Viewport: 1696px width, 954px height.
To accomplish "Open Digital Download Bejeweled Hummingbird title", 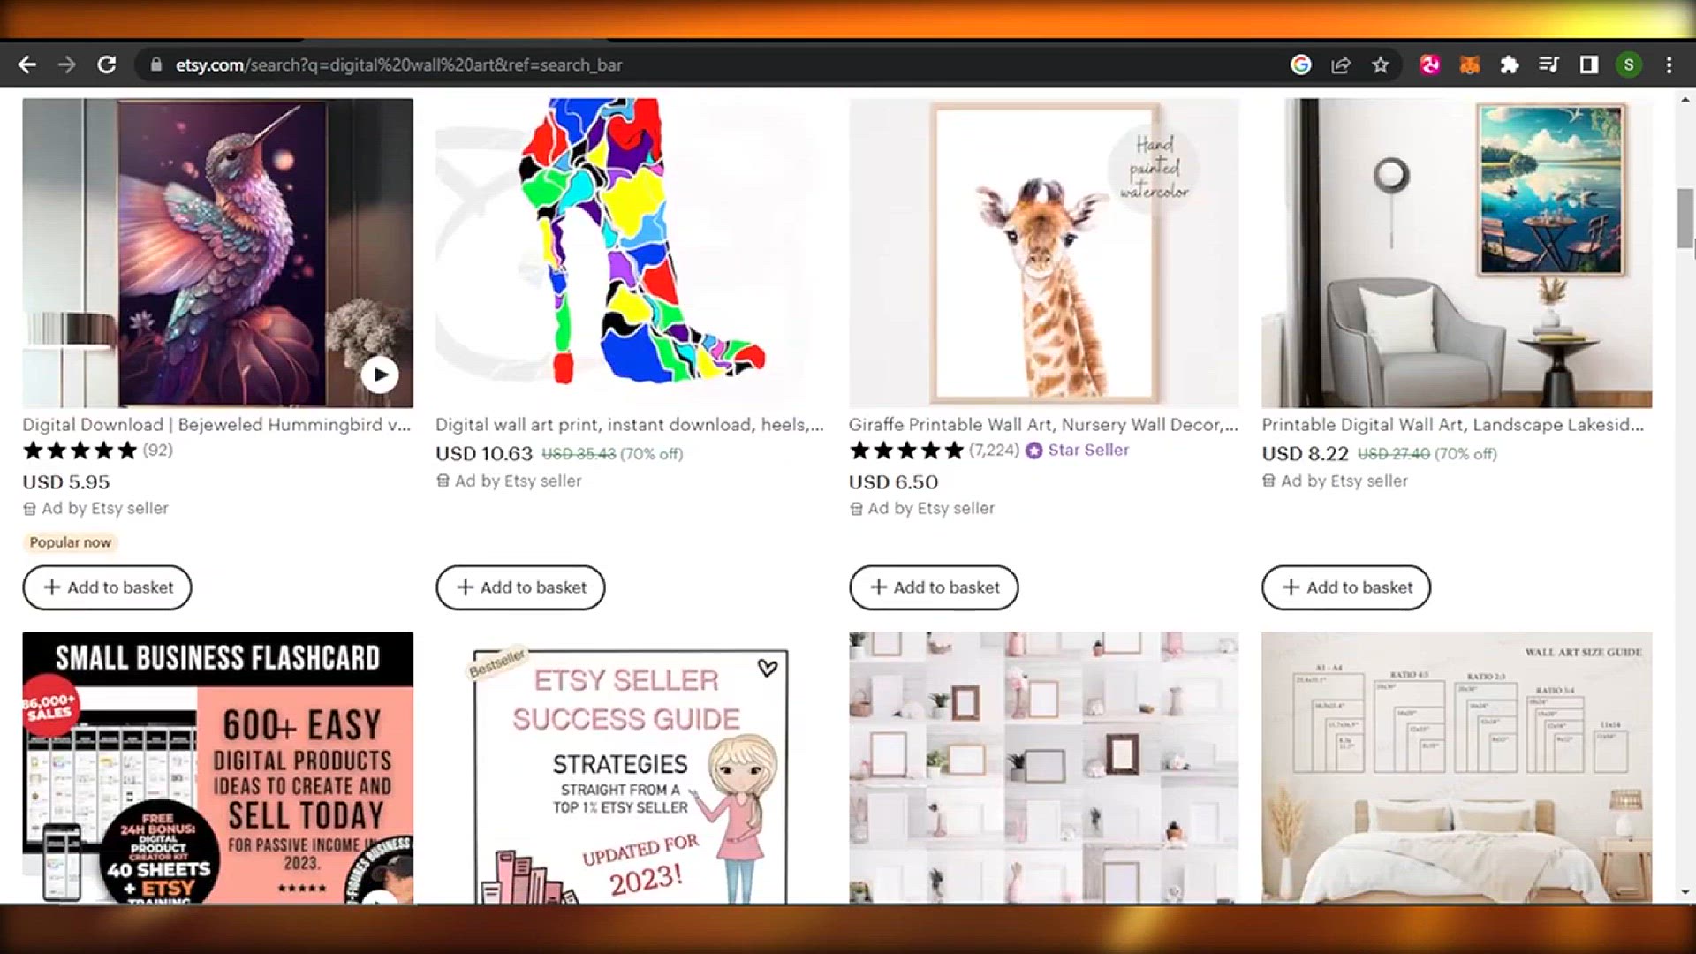I will [x=216, y=425].
